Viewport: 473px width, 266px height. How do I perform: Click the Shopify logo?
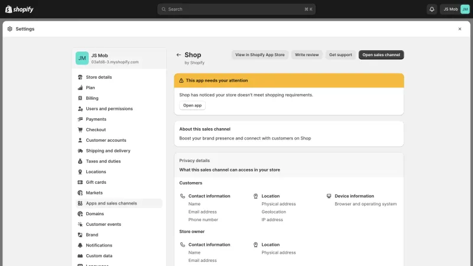tap(20, 9)
